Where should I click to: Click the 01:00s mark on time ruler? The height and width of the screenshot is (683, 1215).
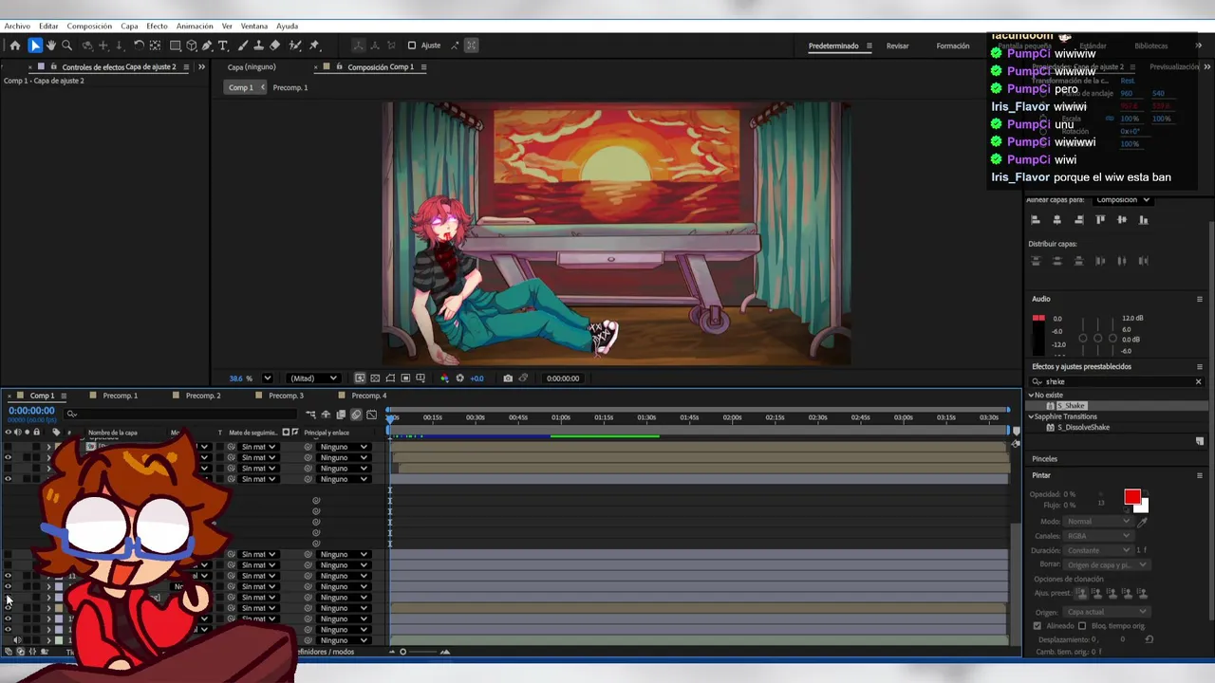tap(561, 417)
